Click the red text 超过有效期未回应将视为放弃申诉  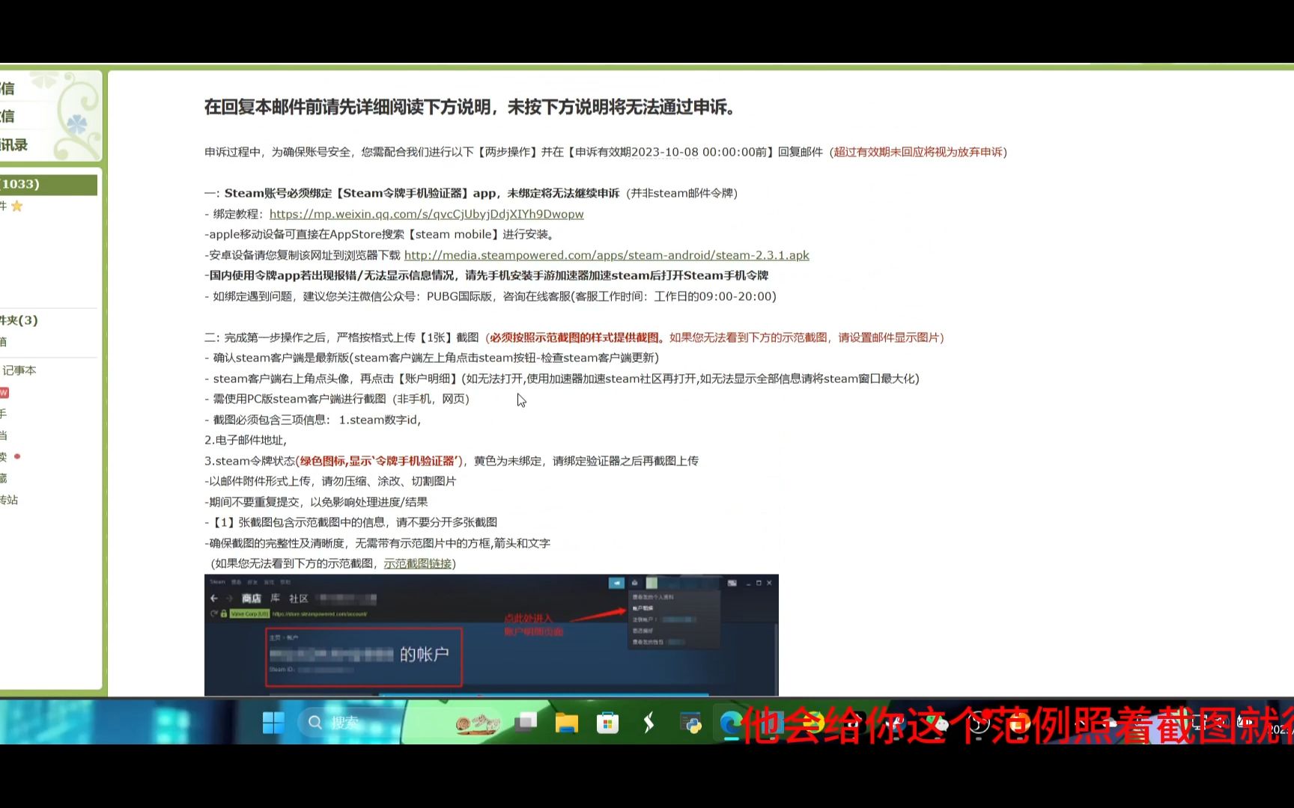[x=918, y=152]
